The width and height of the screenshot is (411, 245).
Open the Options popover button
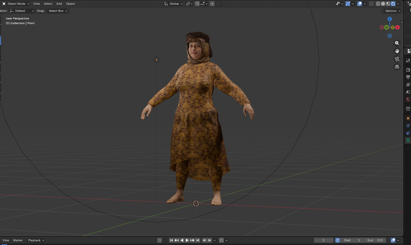[392, 11]
